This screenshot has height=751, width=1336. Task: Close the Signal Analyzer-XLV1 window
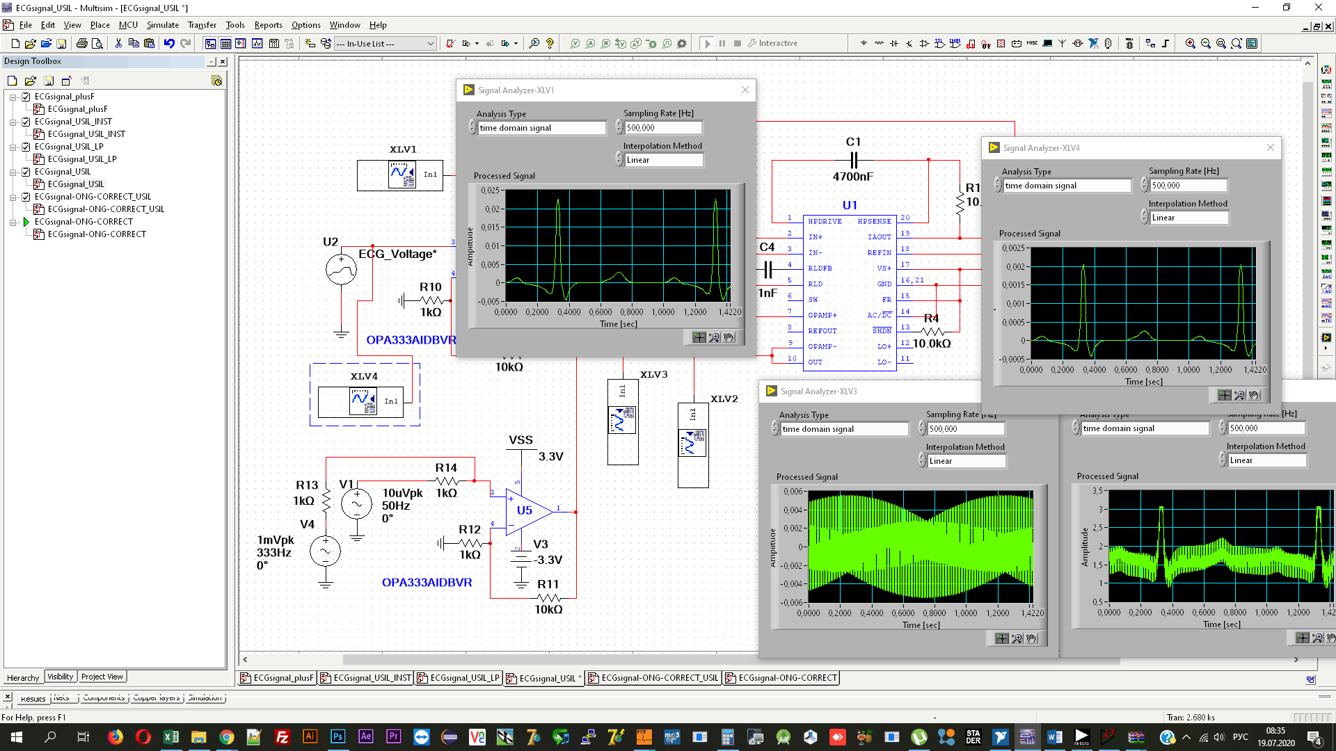click(745, 90)
